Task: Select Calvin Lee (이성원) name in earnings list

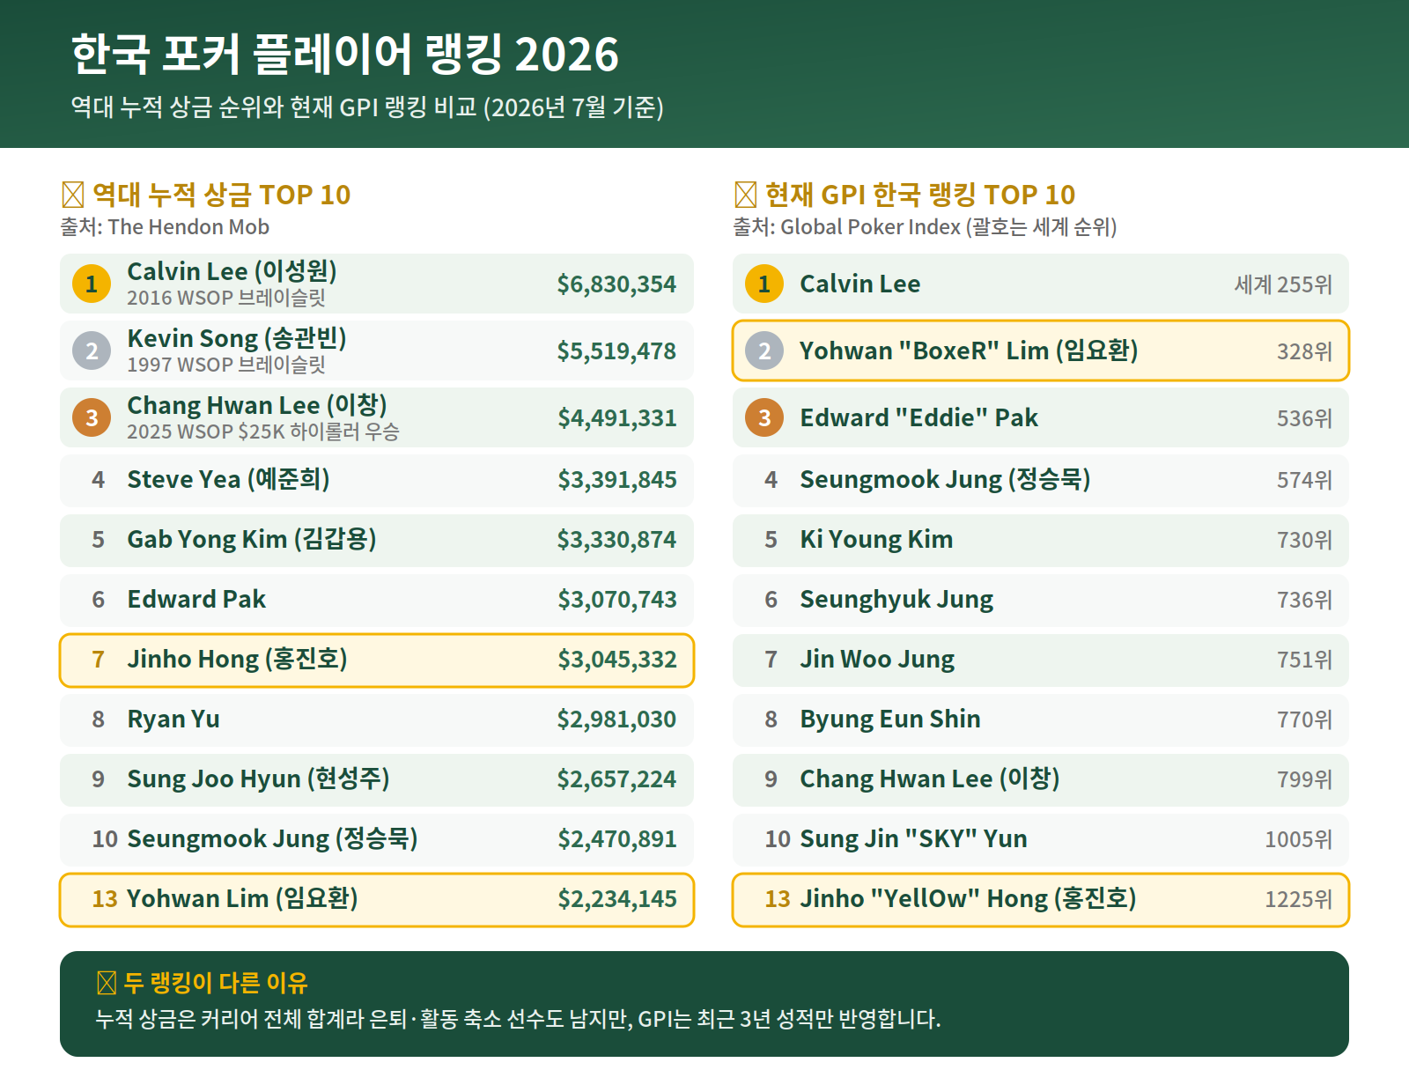Action: (x=232, y=271)
